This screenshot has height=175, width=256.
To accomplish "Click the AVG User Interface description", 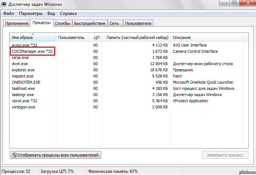I will point(190,45).
